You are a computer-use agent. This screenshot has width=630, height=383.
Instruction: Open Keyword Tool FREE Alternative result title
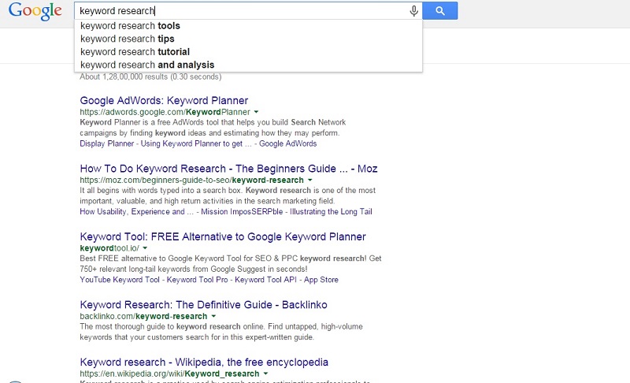click(x=223, y=236)
